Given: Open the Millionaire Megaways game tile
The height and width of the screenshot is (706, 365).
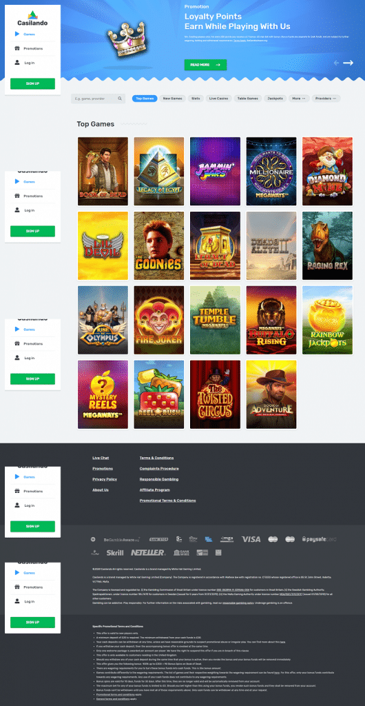Looking at the screenshot, I should [x=271, y=171].
